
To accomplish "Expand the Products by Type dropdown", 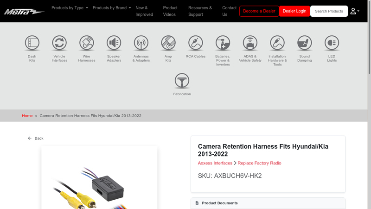I will (70, 8).
